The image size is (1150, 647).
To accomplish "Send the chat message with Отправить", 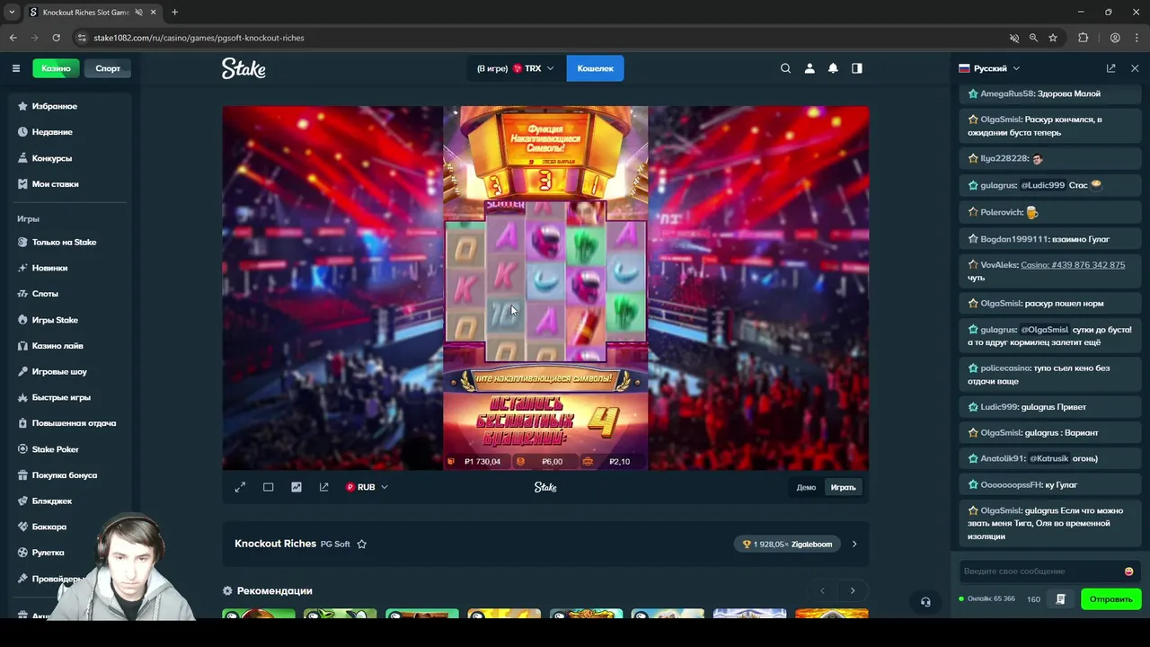I will tap(1110, 599).
